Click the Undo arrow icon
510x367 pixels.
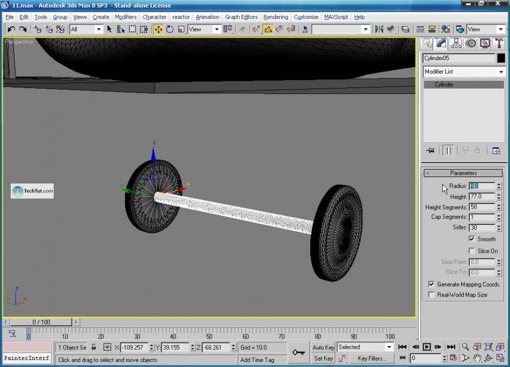click(11, 30)
